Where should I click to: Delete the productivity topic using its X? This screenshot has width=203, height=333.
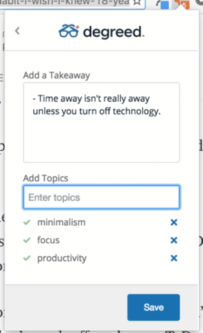174,258
